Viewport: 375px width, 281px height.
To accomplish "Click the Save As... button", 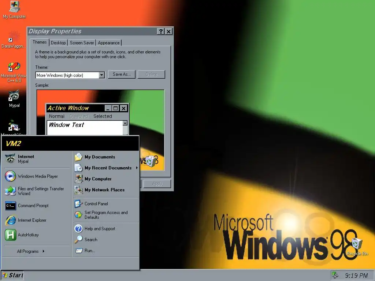I will 122,74.
